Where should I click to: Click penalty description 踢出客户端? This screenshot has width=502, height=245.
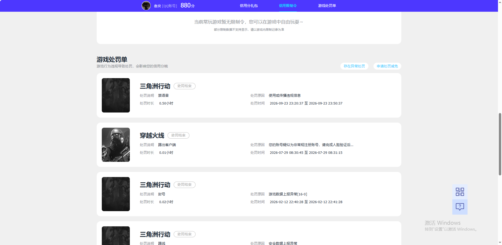coord(167,145)
